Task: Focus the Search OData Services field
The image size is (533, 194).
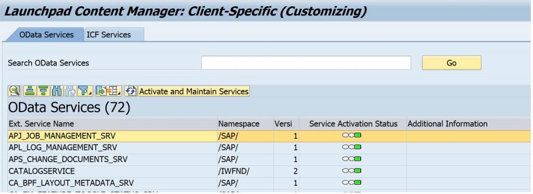Action: pyautogui.click(x=306, y=63)
